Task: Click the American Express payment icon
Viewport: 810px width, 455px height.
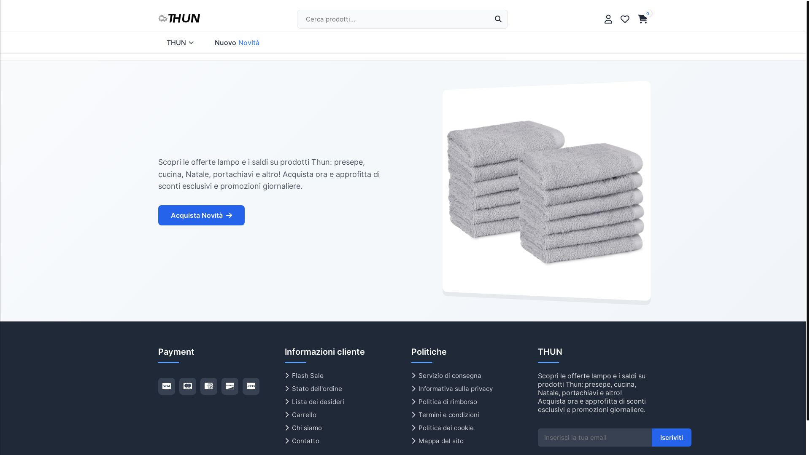Action: click(x=209, y=386)
